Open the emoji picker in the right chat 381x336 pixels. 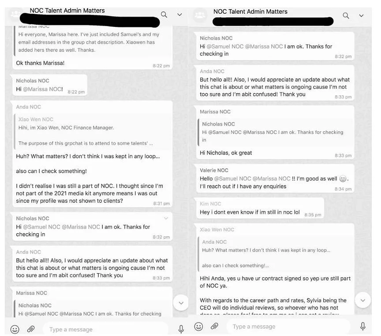click(x=198, y=326)
